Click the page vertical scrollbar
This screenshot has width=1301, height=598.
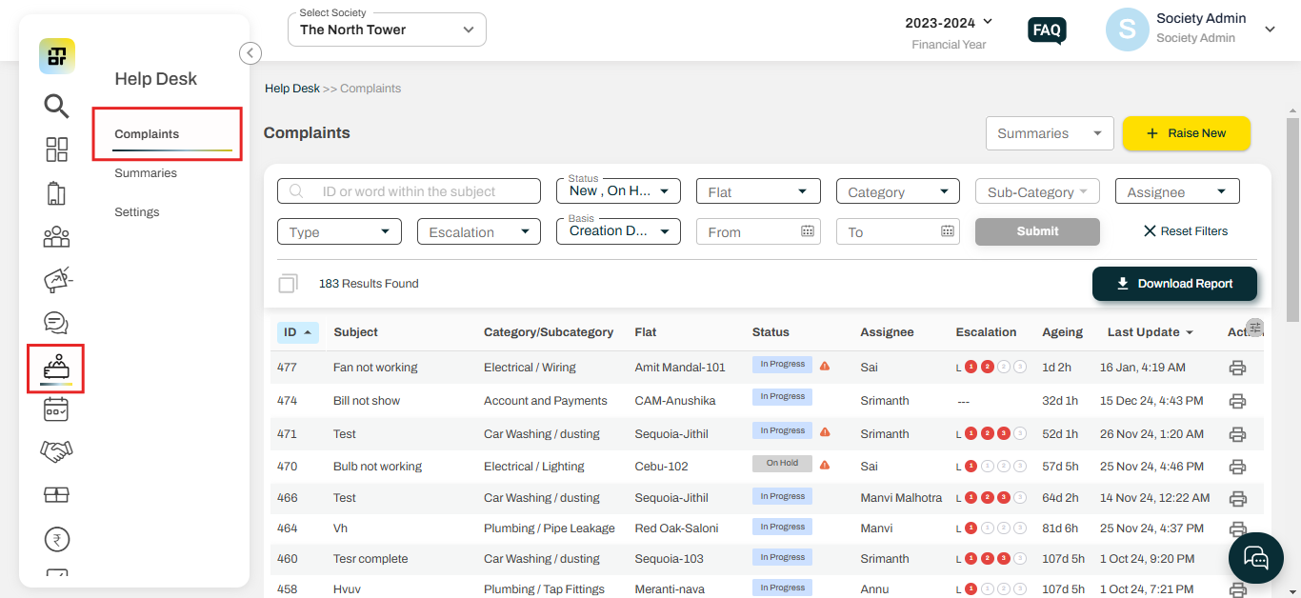pos(1292,219)
